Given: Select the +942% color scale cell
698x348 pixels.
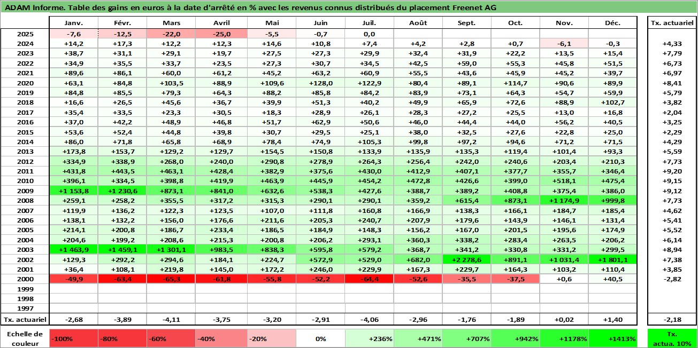Looking at the screenshot, I should pos(516,338).
